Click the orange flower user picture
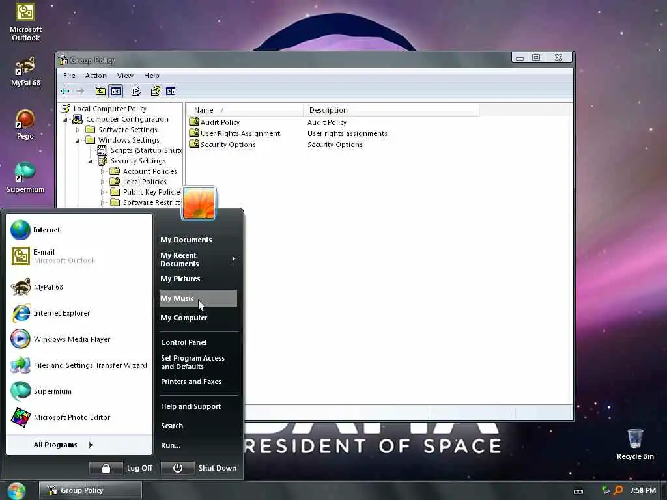667x500 pixels. [199, 204]
